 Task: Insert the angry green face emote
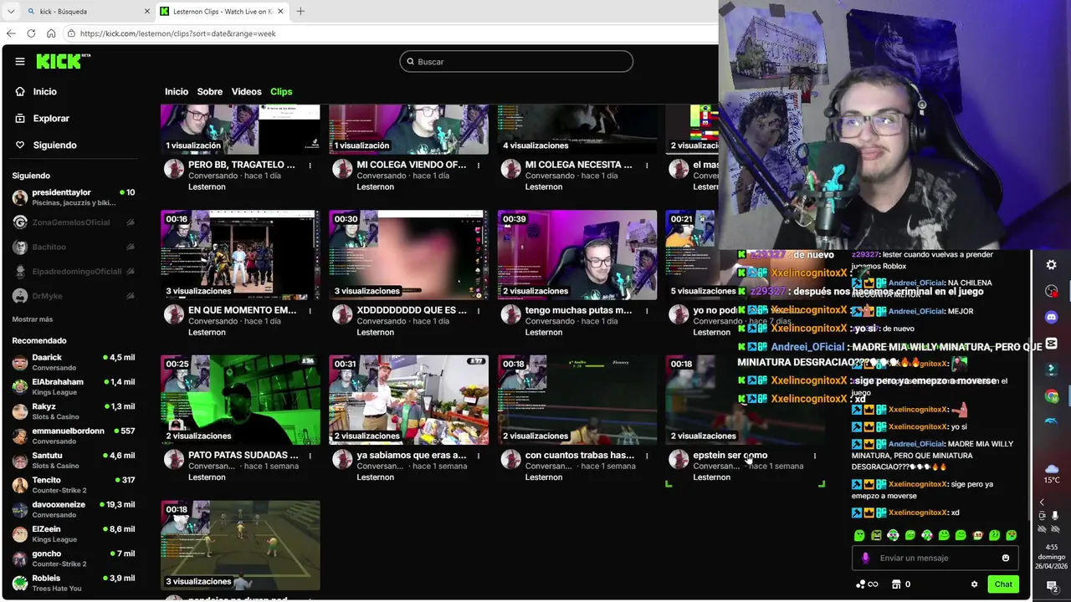[876, 535]
